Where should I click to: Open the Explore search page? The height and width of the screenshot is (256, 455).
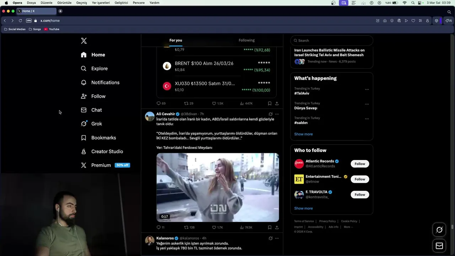pyautogui.click(x=94, y=69)
